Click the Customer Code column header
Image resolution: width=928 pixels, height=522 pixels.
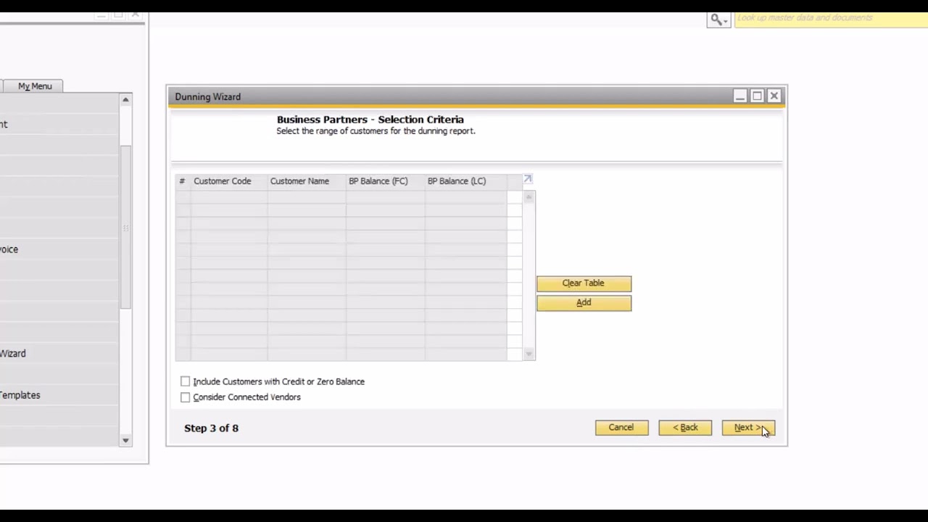[x=229, y=181]
